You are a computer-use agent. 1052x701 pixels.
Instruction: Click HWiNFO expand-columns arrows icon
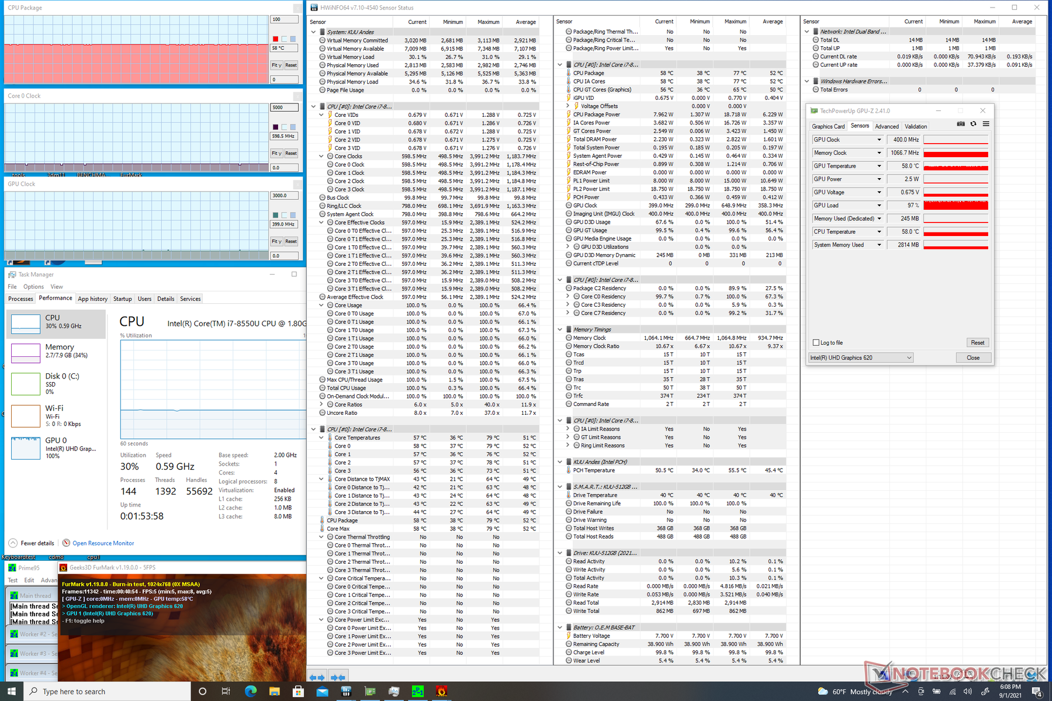click(317, 677)
